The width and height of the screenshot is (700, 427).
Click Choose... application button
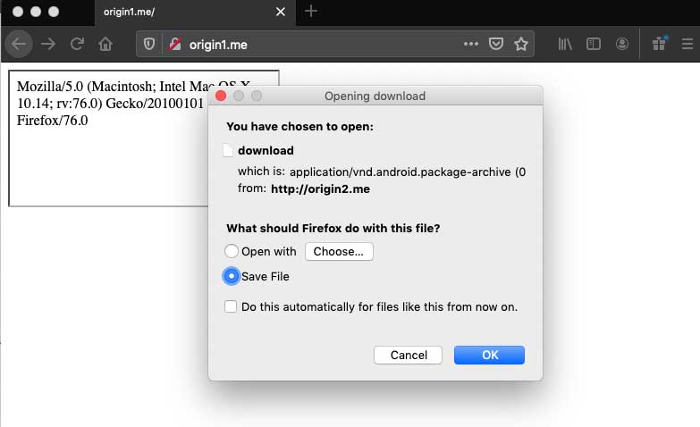click(339, 252)
